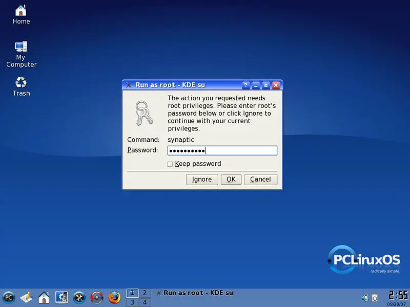Click the 'synaptic' command text
Viewport: 410px width, 307px height.
(181, 140)
